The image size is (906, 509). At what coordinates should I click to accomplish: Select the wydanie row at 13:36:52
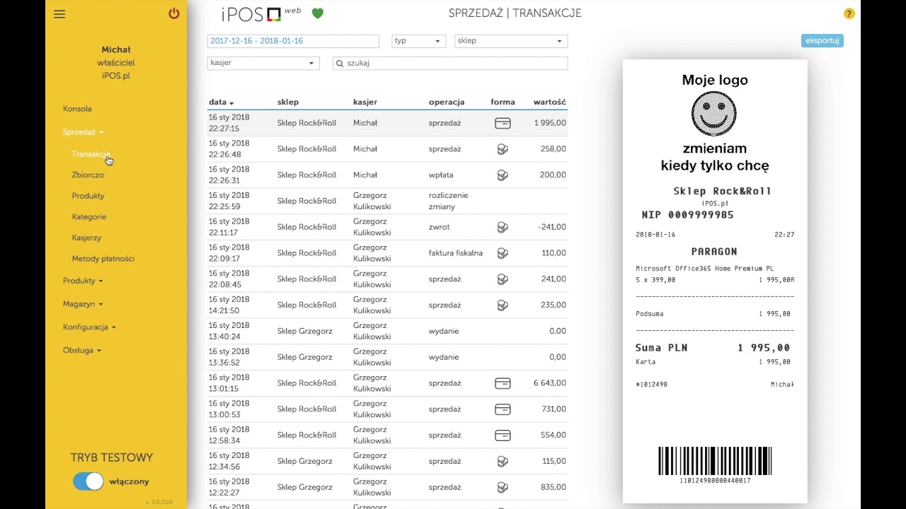387,357
